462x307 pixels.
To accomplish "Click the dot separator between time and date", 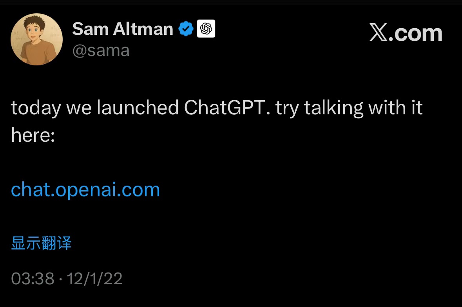I will click(61, 279).
